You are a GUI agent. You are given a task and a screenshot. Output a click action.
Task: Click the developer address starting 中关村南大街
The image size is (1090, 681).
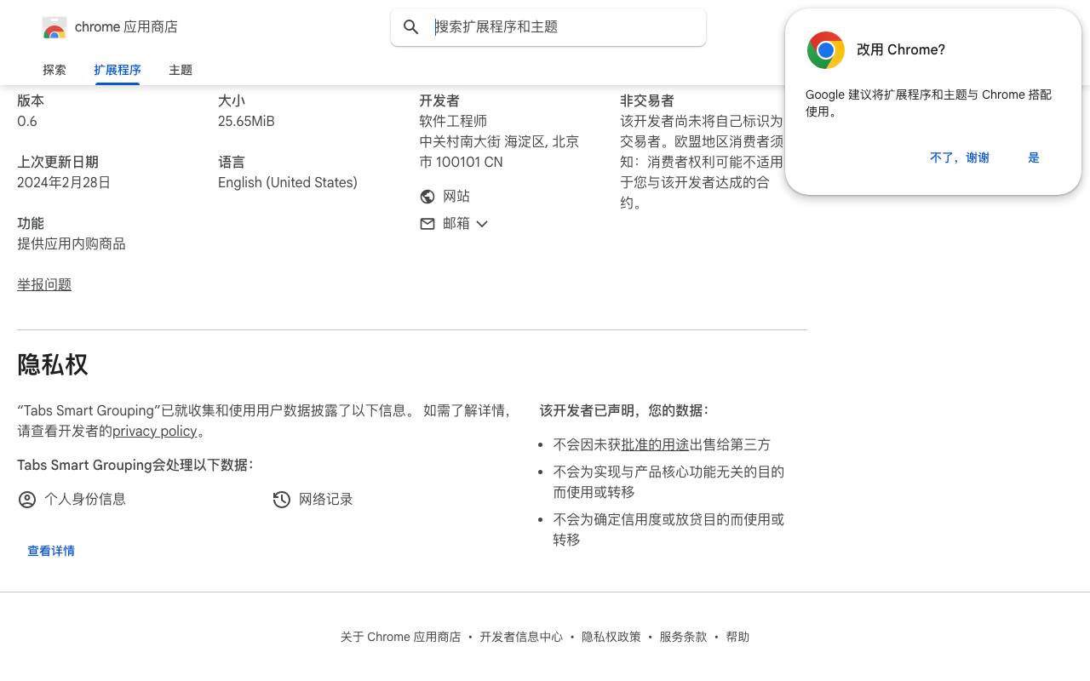click(x=499, y=152)
